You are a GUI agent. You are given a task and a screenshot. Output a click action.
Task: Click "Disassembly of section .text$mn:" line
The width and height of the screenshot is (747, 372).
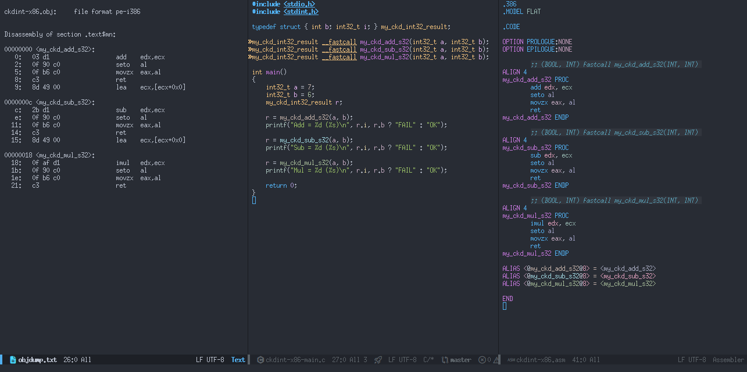(x=60, y=34)
